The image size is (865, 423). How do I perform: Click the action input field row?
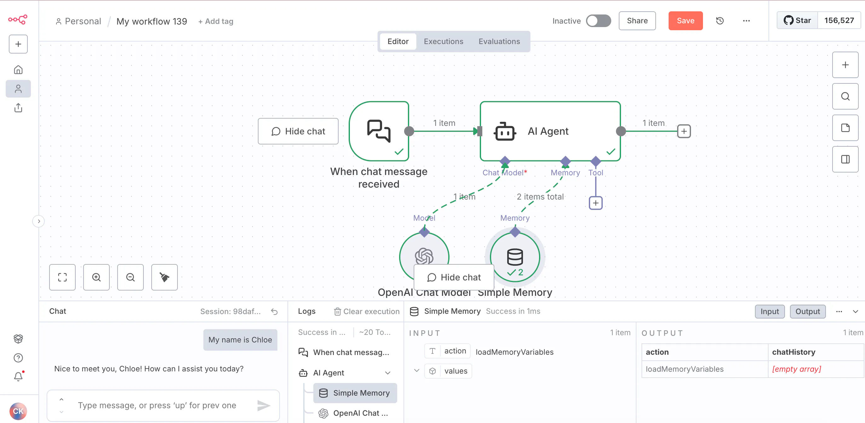click(489, 351)
